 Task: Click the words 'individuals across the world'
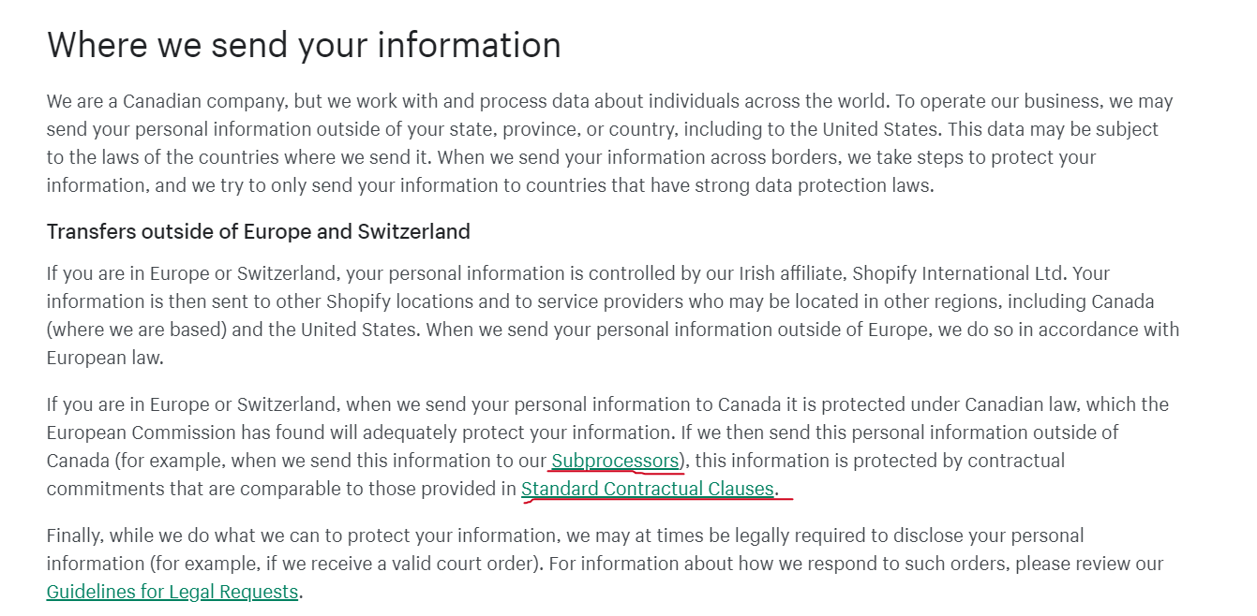[x=758, y=101]
